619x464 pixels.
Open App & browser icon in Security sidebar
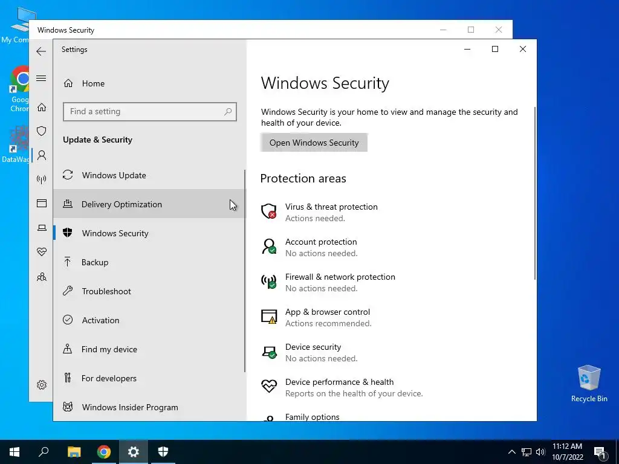tap(42, 203)
